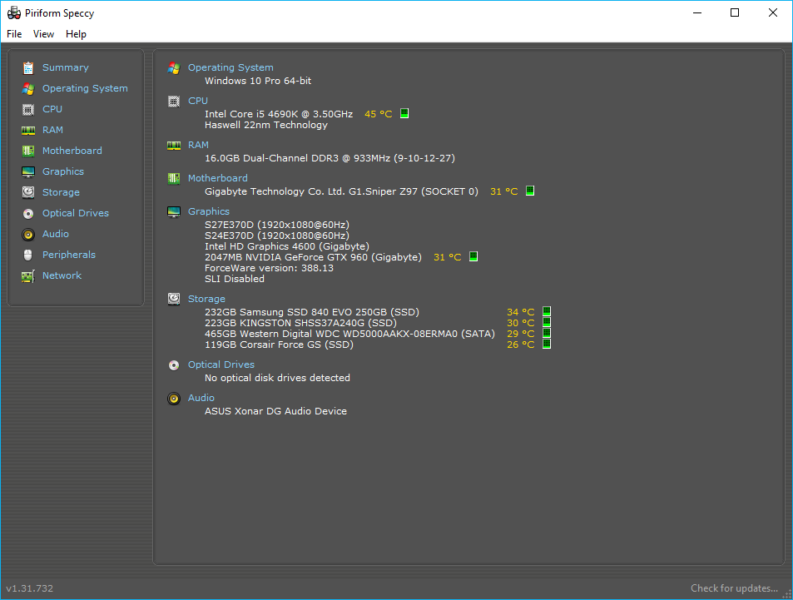Click the RAM stick icon in sidebar
The height and width of the screenshot is (600, 793).
[28, 131]
